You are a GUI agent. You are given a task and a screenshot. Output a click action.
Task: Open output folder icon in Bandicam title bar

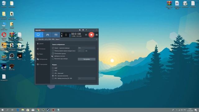click(x=80, y=30)
